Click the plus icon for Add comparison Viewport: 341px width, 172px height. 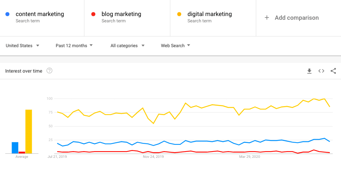[267, 18]
